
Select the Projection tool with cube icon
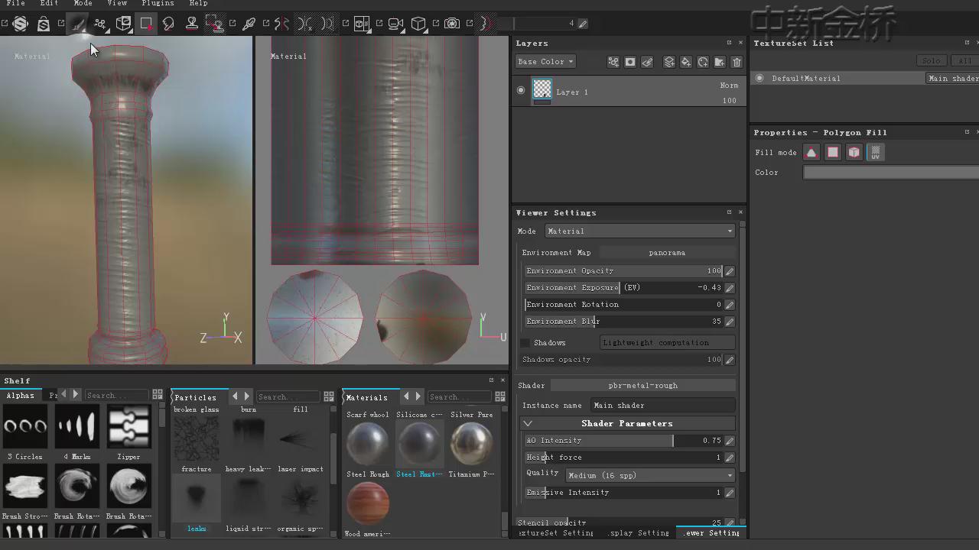pos(123,24)
